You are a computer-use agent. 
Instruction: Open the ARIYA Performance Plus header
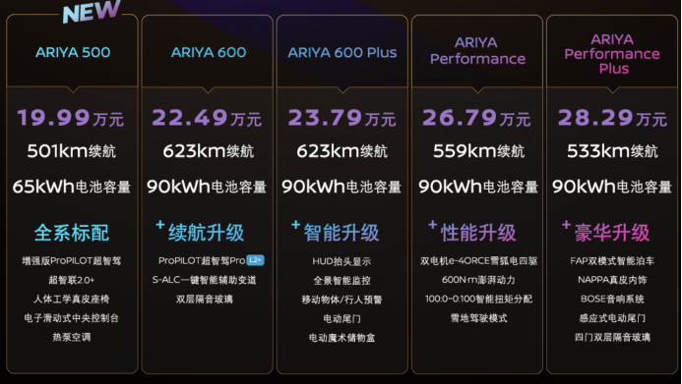pos(612,54)
